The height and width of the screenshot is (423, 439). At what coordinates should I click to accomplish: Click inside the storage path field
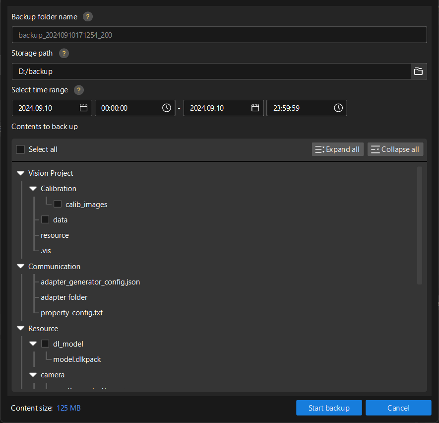(198, 71)
